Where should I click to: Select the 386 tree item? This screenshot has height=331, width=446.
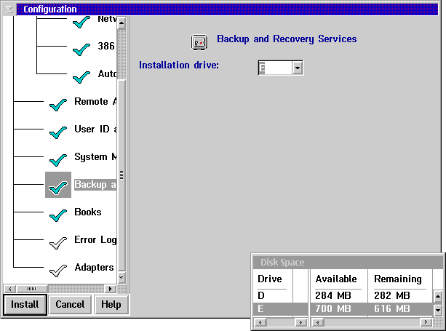[x=106, y=46]
